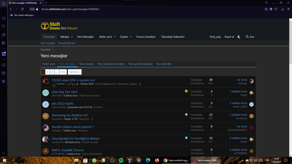
Task: Add page to bookmarks with heart icon
Action: [276, 9]
